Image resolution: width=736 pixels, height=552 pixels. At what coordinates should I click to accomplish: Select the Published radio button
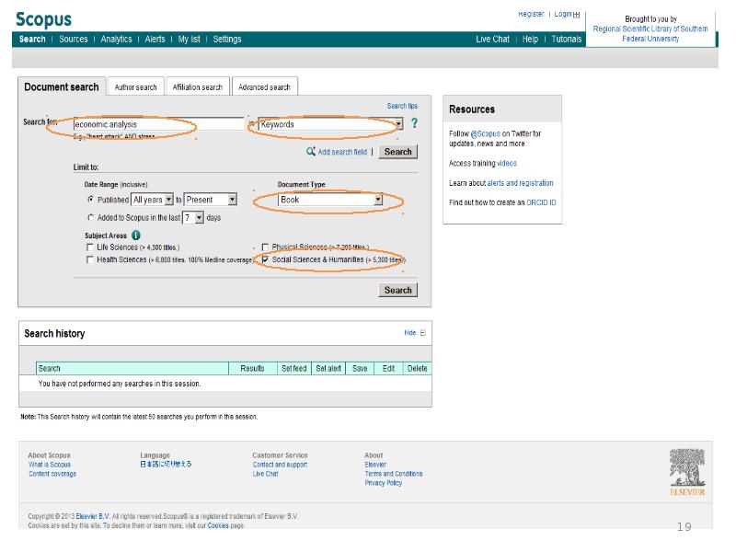pyautogui.click(x=90, y=199)
